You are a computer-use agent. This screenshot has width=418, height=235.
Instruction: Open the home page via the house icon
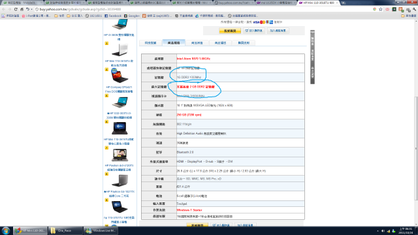click(22, 9)
